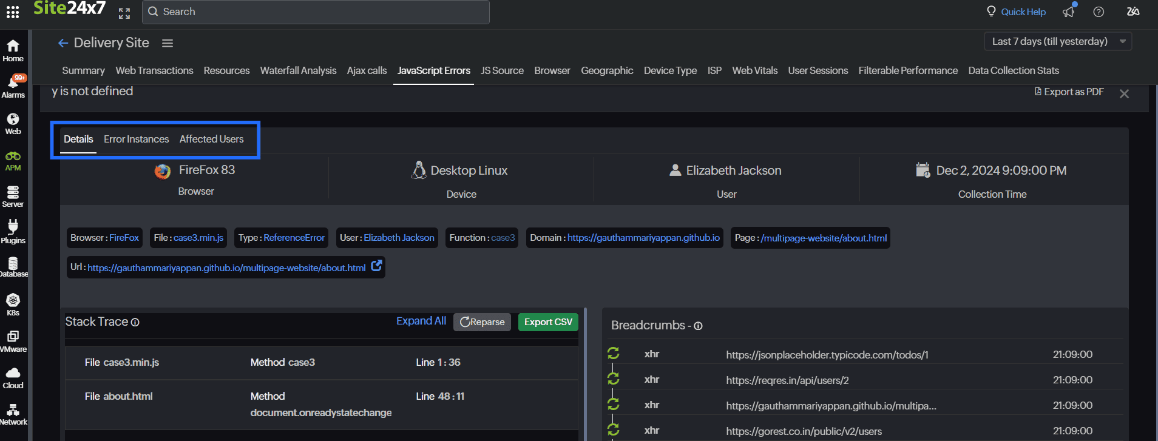This screenshot has width=1158, height=441.
Task: View announcements megaphone icon
Action: coord(1069,12)
